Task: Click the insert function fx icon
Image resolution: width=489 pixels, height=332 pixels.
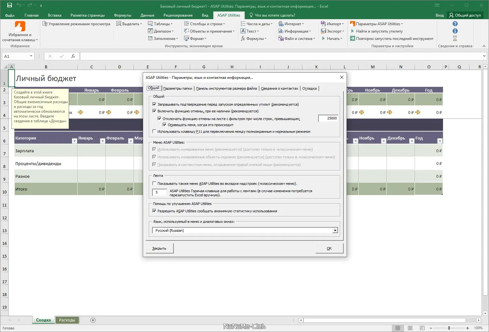Action: (73, 56)
